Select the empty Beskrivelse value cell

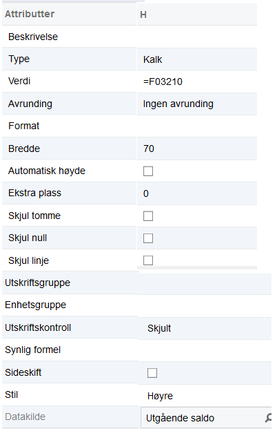197,37
